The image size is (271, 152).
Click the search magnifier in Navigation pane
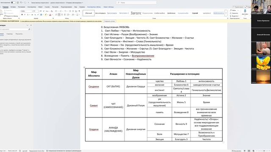[x=29, y=29]
